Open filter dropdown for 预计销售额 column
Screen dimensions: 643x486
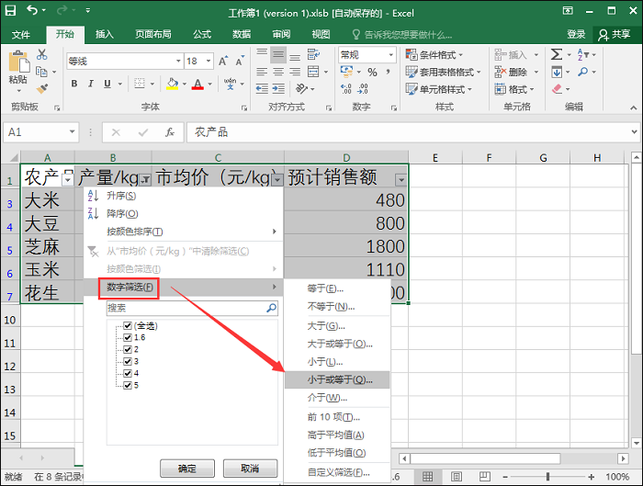tap(401, 180)
